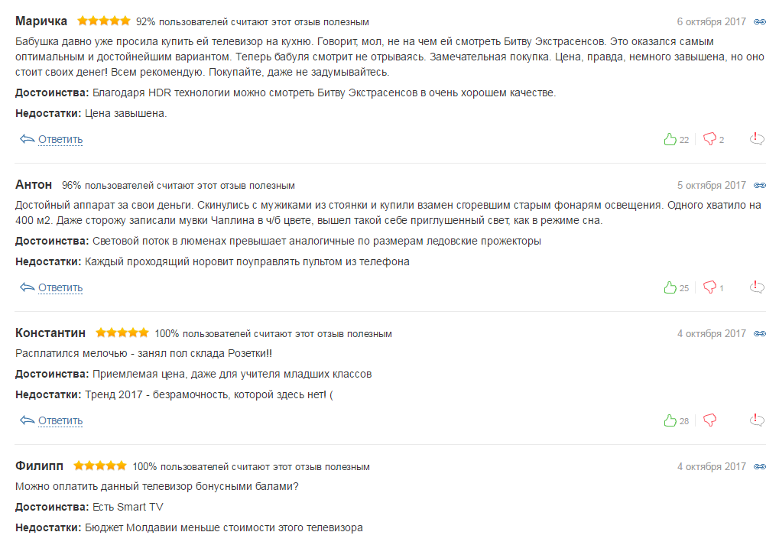
Task: Report Маричка's review via complaint icon
Action: coord(757,139)
